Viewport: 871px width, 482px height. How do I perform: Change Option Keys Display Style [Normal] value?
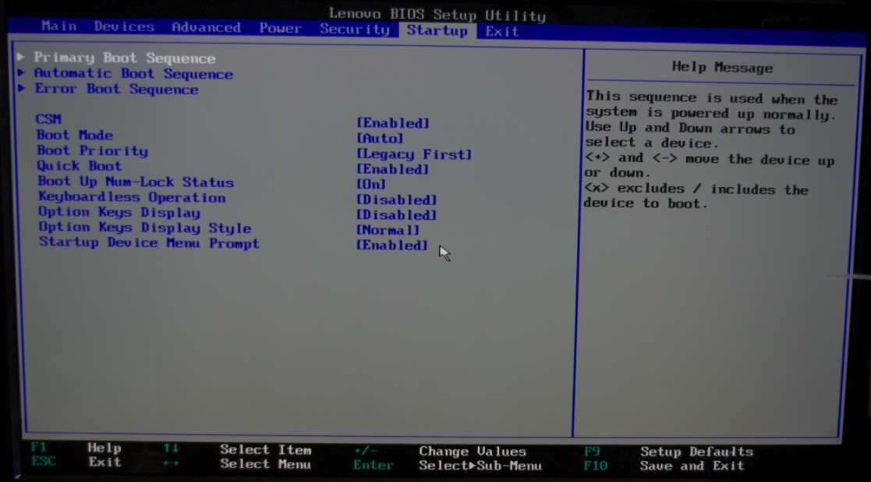(388, 230)
